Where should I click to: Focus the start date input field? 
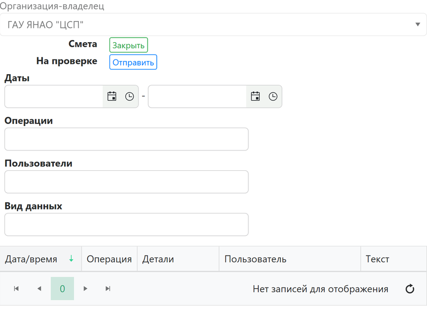[x=54, y=97]
